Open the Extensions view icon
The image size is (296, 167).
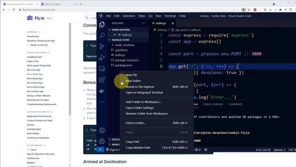click(x=102, y=79)
